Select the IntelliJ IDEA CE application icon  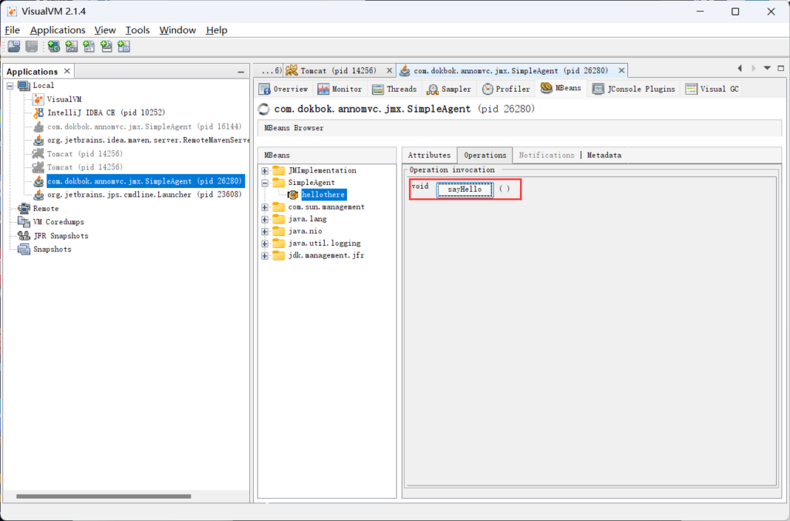click(x=39, y=113)
